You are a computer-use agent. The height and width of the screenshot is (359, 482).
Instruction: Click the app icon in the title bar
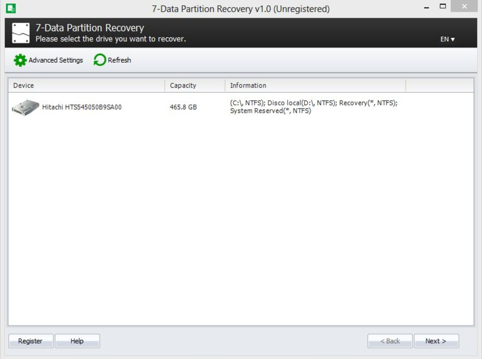(x=11, y=8)
